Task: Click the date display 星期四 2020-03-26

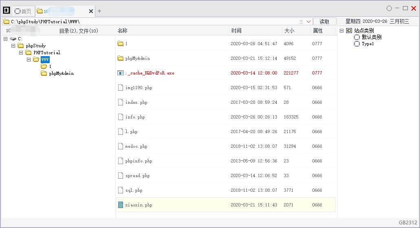Action: [366, 22]
